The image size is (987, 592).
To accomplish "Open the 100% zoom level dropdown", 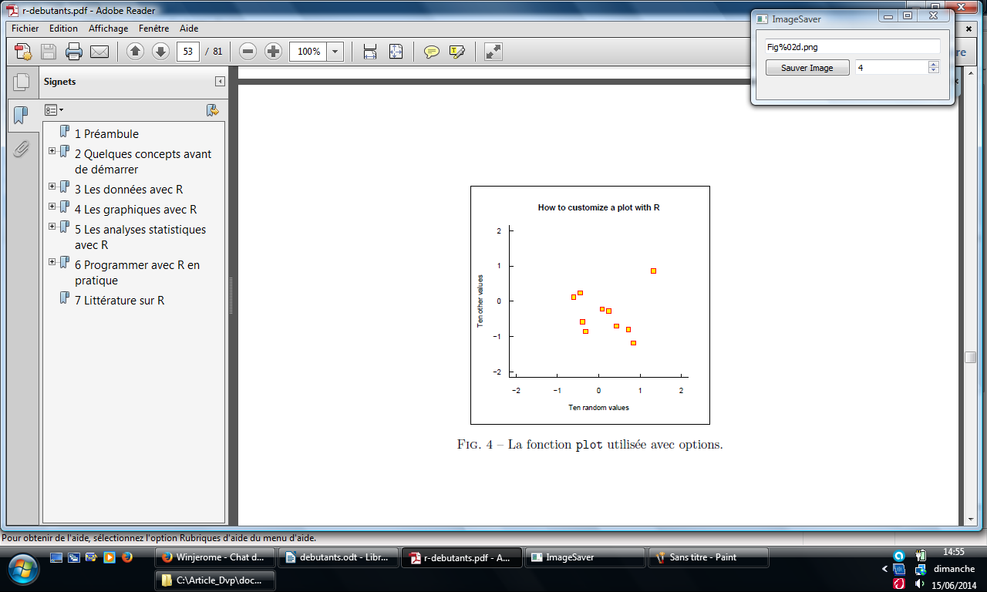I will [x=335, y=52].
